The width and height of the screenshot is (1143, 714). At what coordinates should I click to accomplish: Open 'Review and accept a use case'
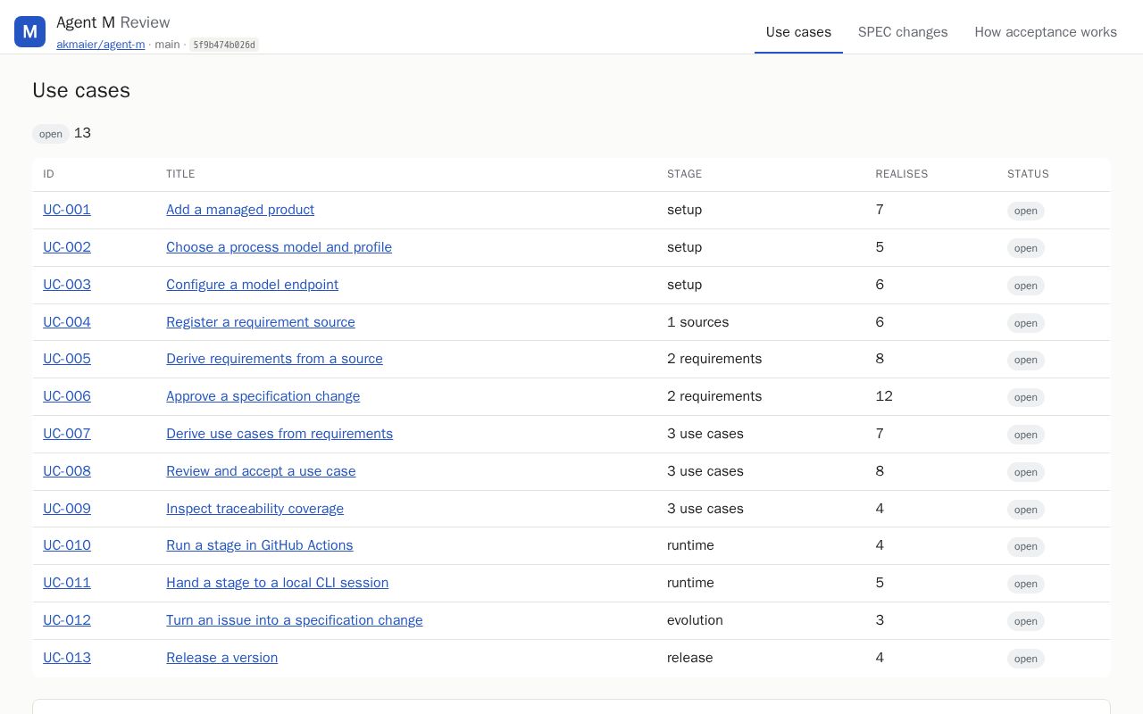coord(261,471)
